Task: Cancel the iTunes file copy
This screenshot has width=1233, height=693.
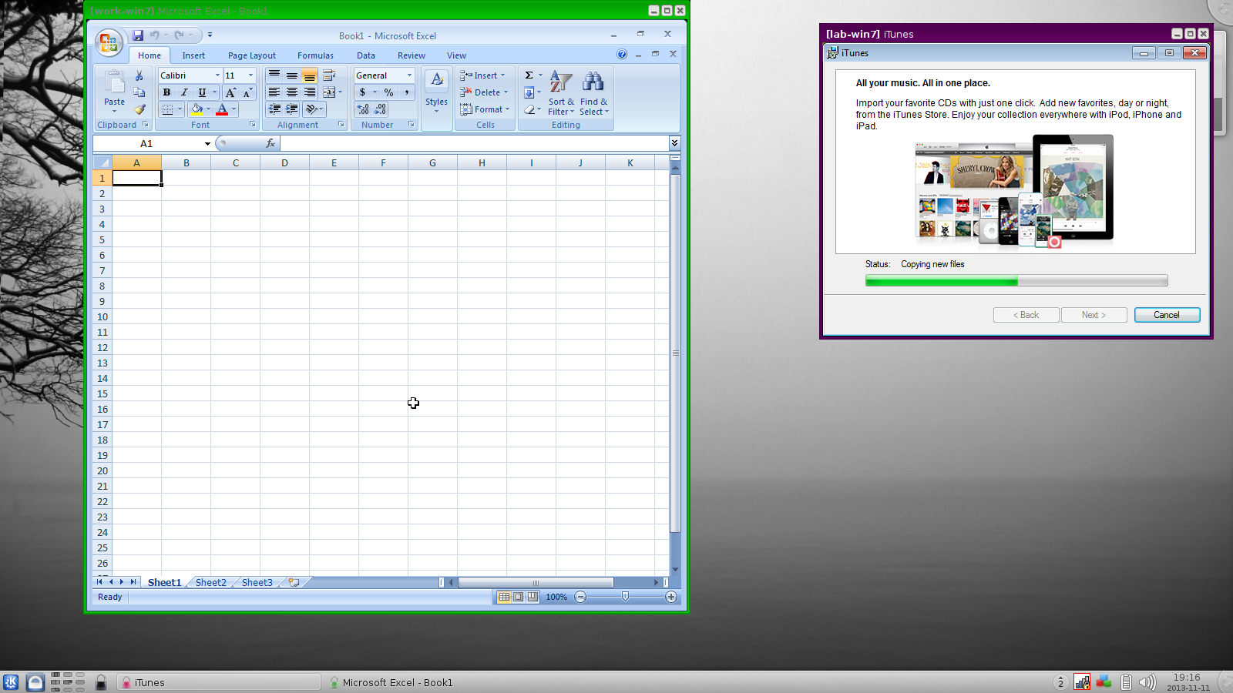Action: 1166,314
